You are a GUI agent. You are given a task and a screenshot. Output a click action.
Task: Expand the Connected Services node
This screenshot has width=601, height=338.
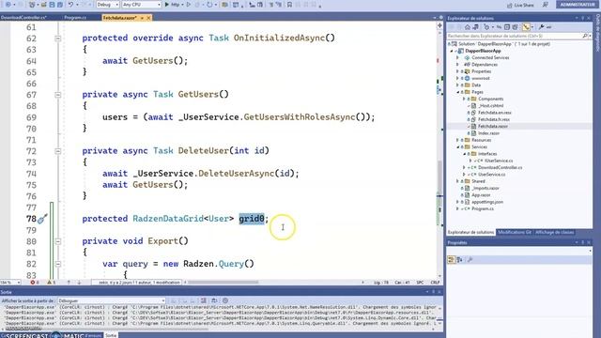(457, 57)
